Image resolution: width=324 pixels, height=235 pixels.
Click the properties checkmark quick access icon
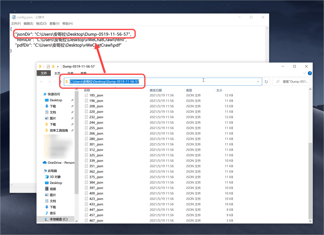[x=48, y=67]
